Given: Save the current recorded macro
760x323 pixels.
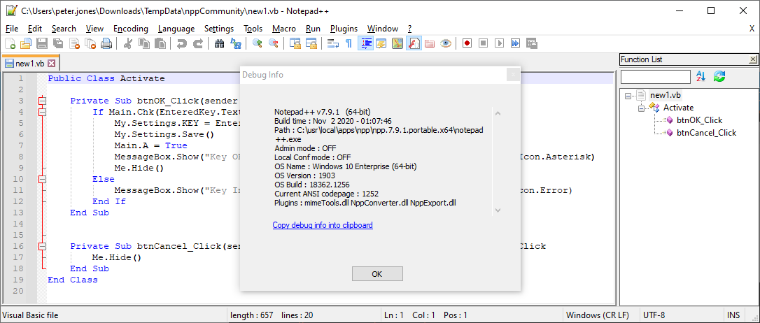Looking at the screenshot, I should (531, 43).
